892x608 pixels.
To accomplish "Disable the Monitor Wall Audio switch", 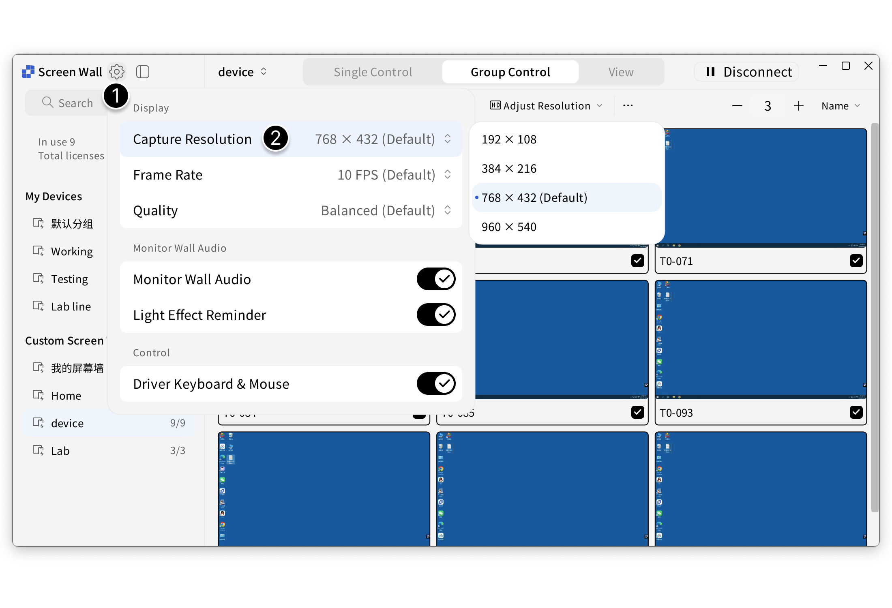I will click(436, 279).
